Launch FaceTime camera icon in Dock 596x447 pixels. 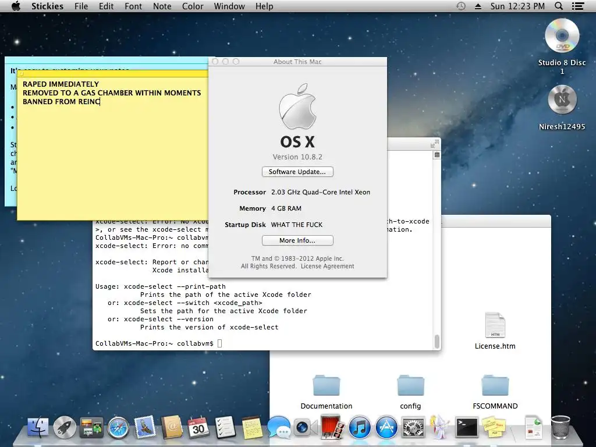click(x=306, y=427)
